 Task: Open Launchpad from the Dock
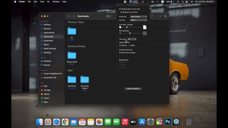pyautogui.click(x=48, y=122)
